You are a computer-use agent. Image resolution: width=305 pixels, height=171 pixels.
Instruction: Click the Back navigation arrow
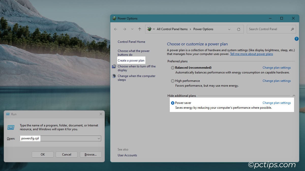point(116,29)
